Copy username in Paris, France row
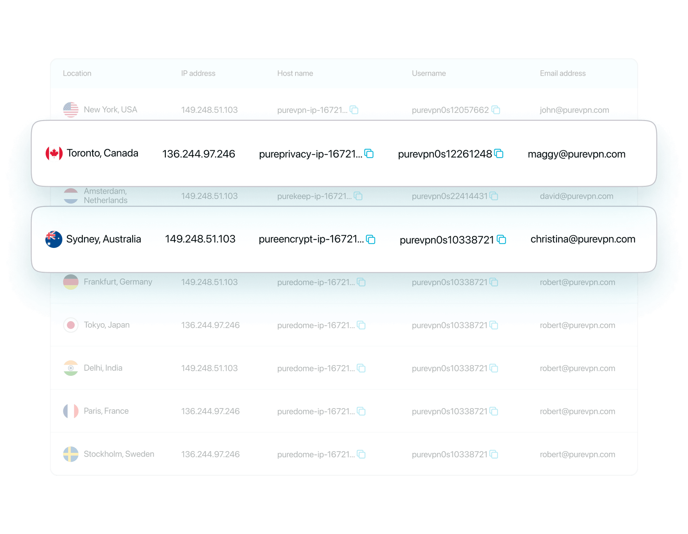Image resolution: width=688 pixels, height=534 pixels. pyautogui.click(x=494, y=411)
